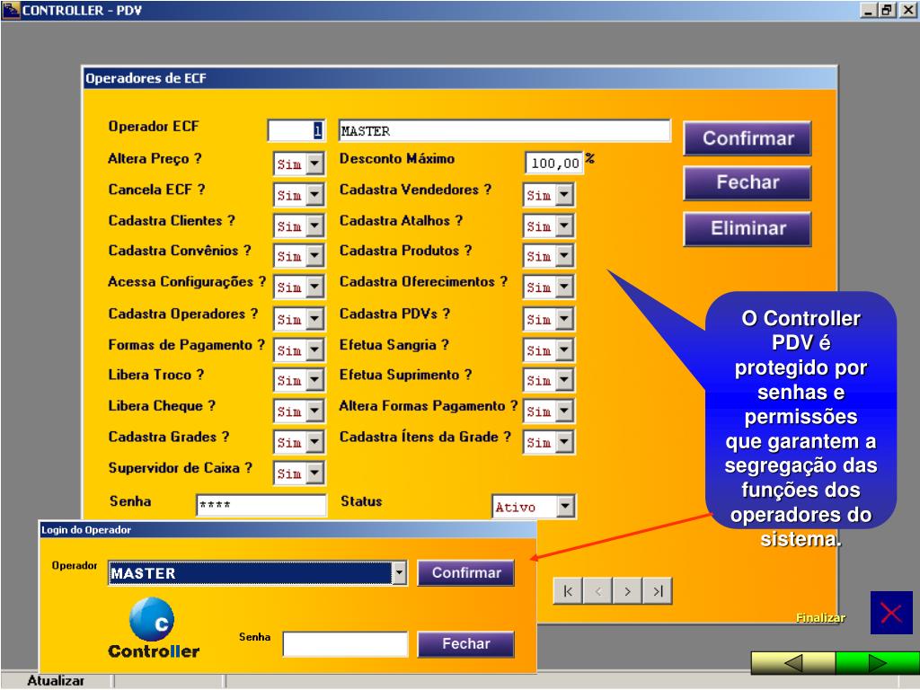Click Atualizar in the status bar
This screenshot has width=920, height=690.
pyautogui.click(x=56, y=681)
